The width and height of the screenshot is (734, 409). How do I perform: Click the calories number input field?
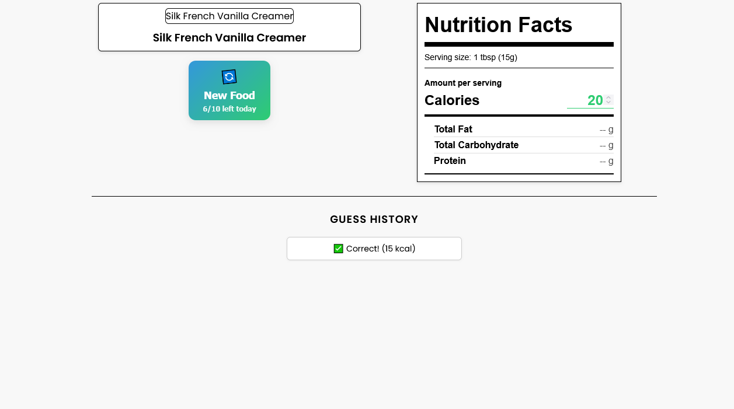click(x=590, y=100)
